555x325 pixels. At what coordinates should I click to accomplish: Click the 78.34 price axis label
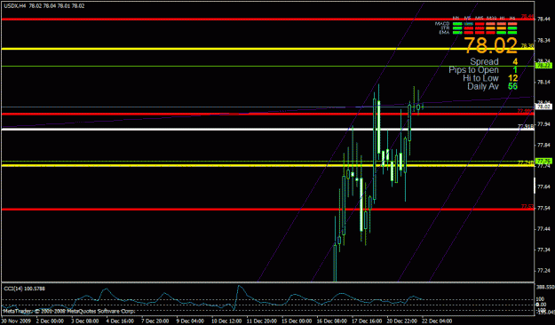click(543, 40)
